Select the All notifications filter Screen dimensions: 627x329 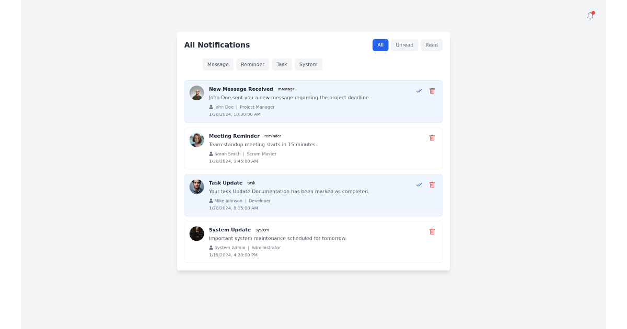coord(380,45)
